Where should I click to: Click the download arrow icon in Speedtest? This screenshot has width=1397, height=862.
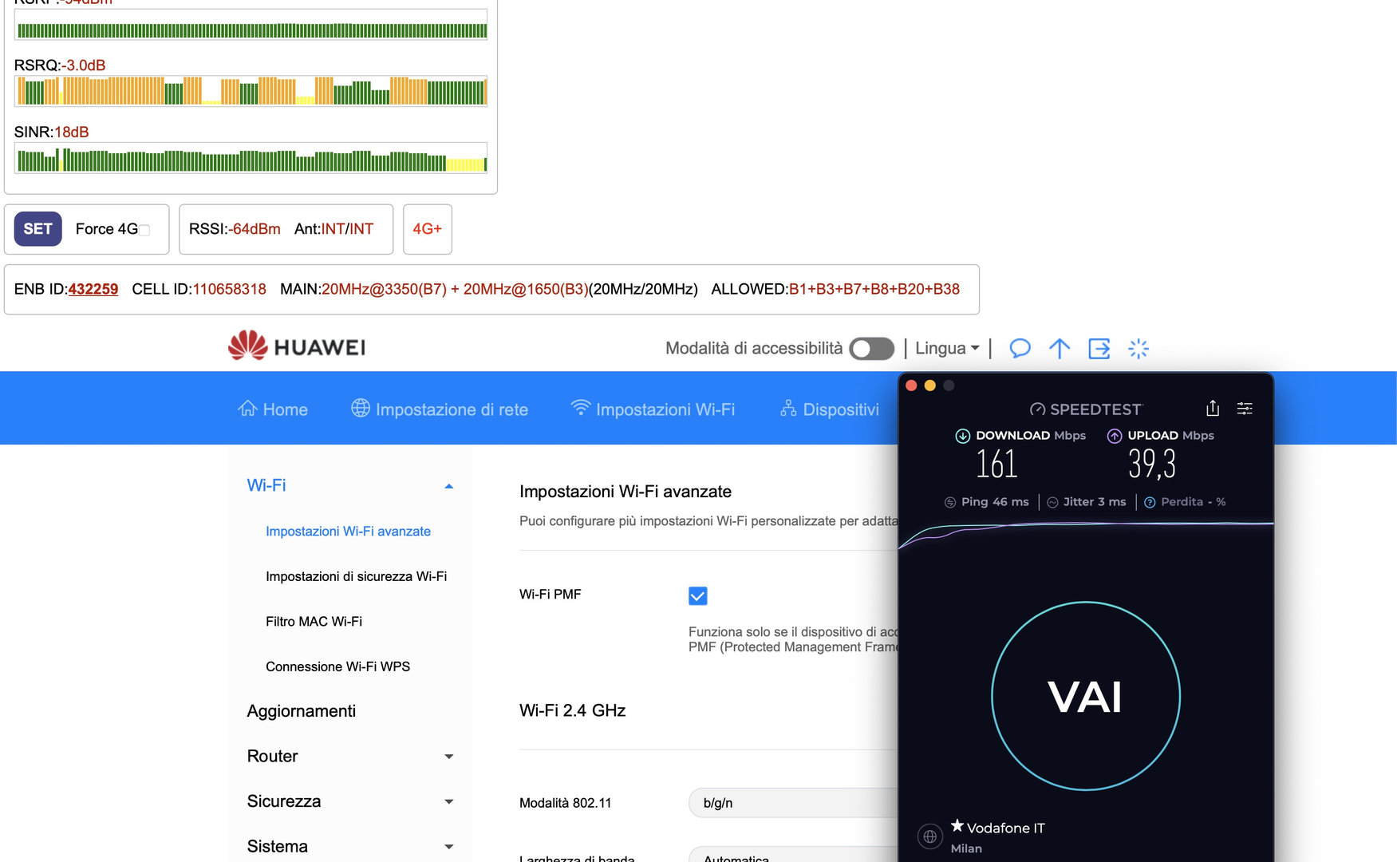pos(963,436)
